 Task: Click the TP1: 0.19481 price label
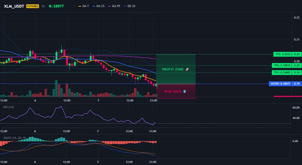[x=282, y=72]
